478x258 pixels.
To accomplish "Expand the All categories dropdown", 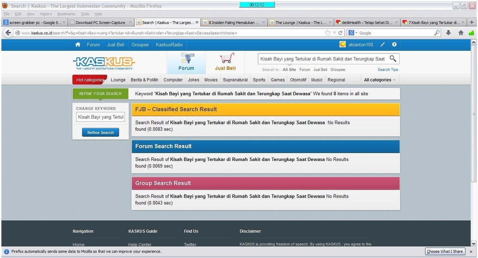I will (379, 80).
